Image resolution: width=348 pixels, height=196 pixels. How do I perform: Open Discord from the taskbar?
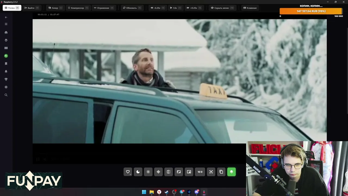click(197, 192)
